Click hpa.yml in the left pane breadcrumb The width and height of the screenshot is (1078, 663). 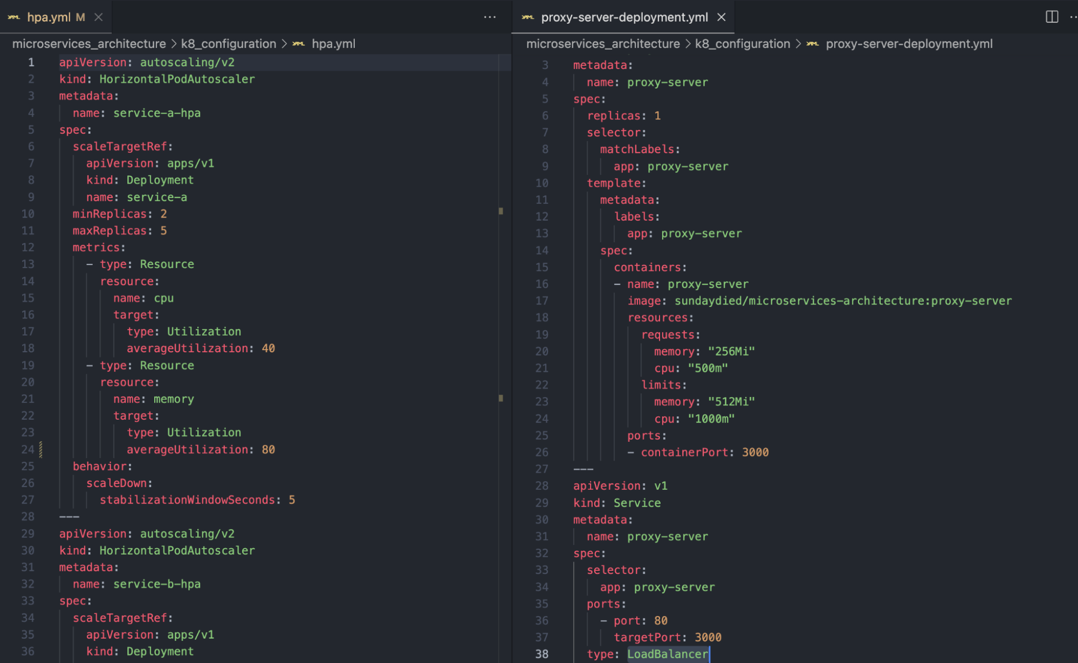tap(333, 44)
